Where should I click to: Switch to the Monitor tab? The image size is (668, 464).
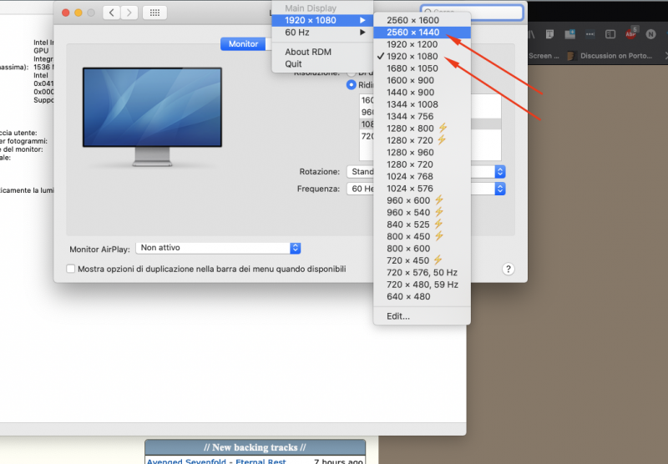click(243, 44)
